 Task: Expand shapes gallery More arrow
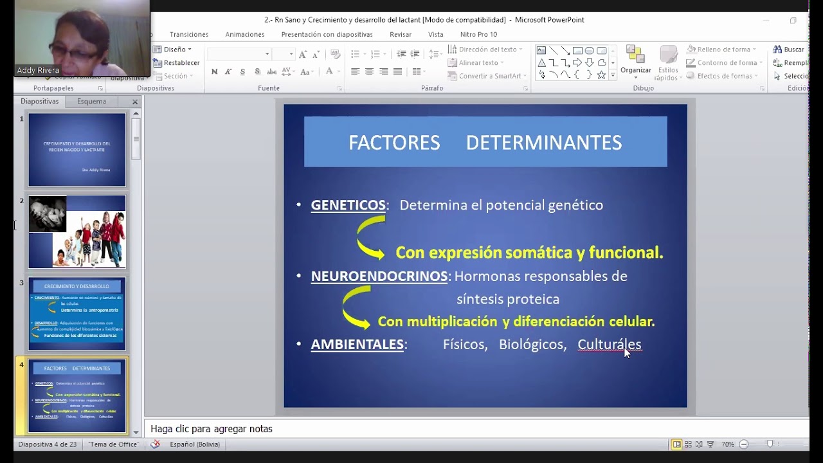[x=613, y=76]
